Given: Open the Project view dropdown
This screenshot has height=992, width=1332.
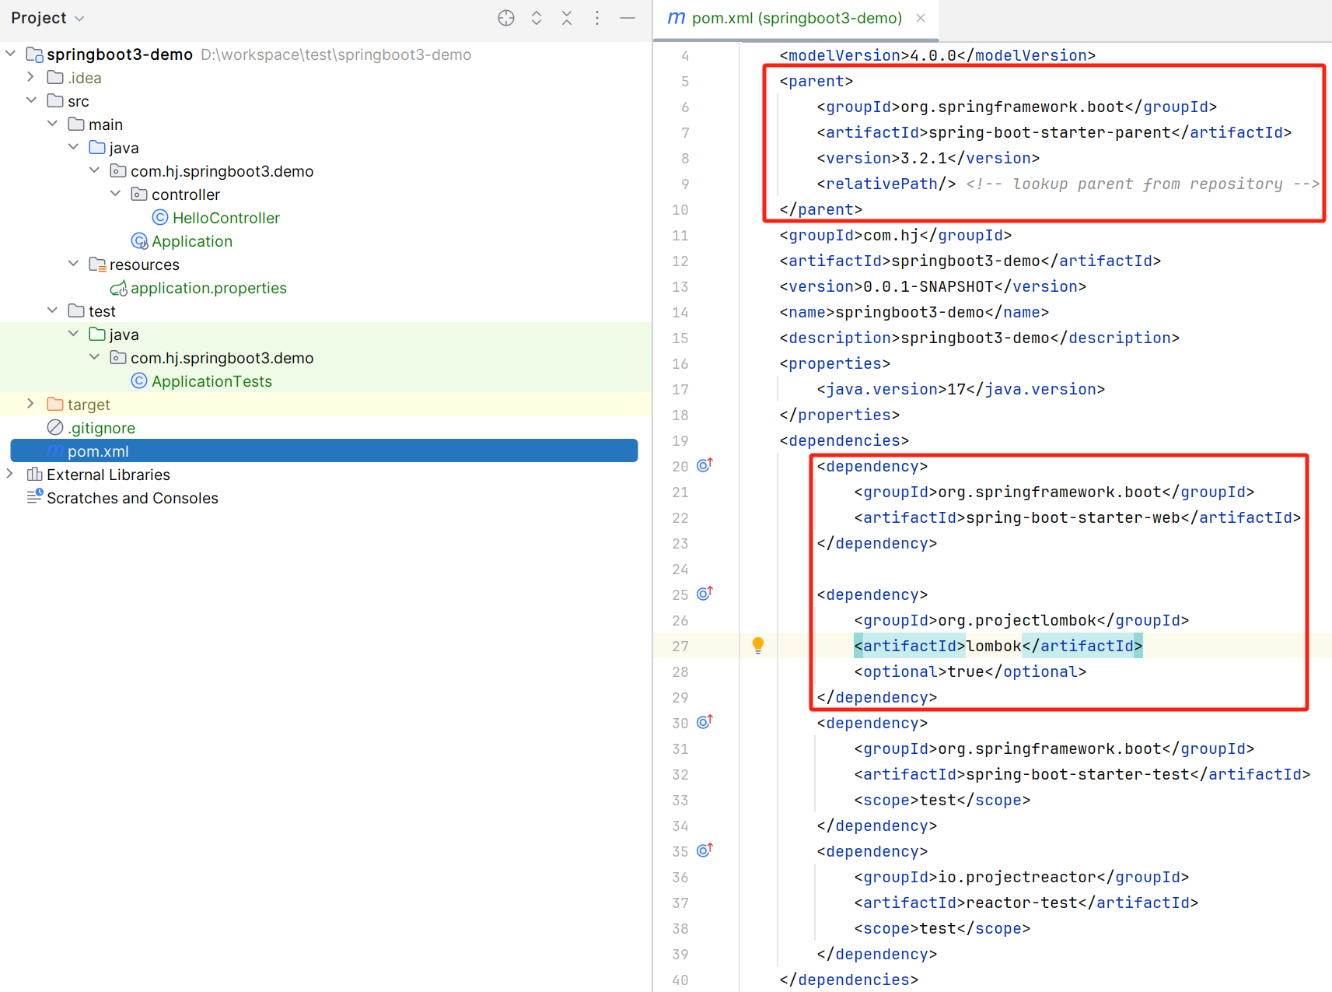Looking at the screenshot, I should click(x=47, y=18).
